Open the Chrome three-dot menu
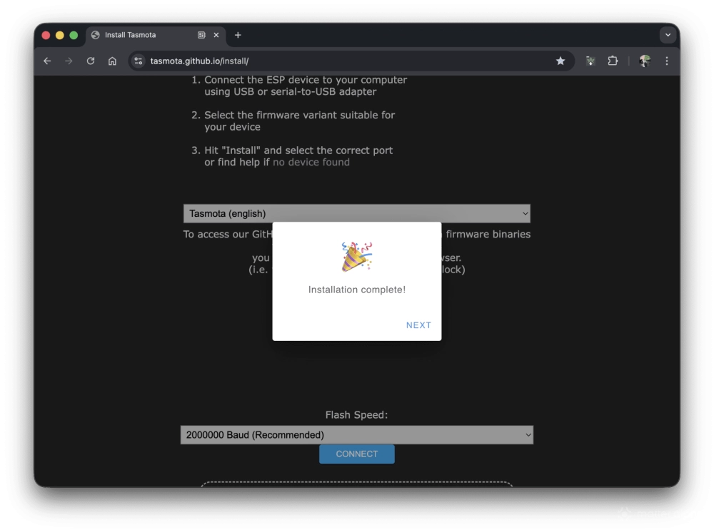The image size is (714, 532). coord(666,61)
